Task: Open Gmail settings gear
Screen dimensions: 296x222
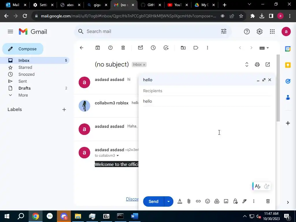Action: coord(260,32)
